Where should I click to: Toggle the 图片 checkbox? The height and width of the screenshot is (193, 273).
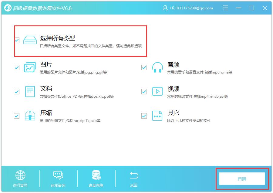[x=17, y=67]
